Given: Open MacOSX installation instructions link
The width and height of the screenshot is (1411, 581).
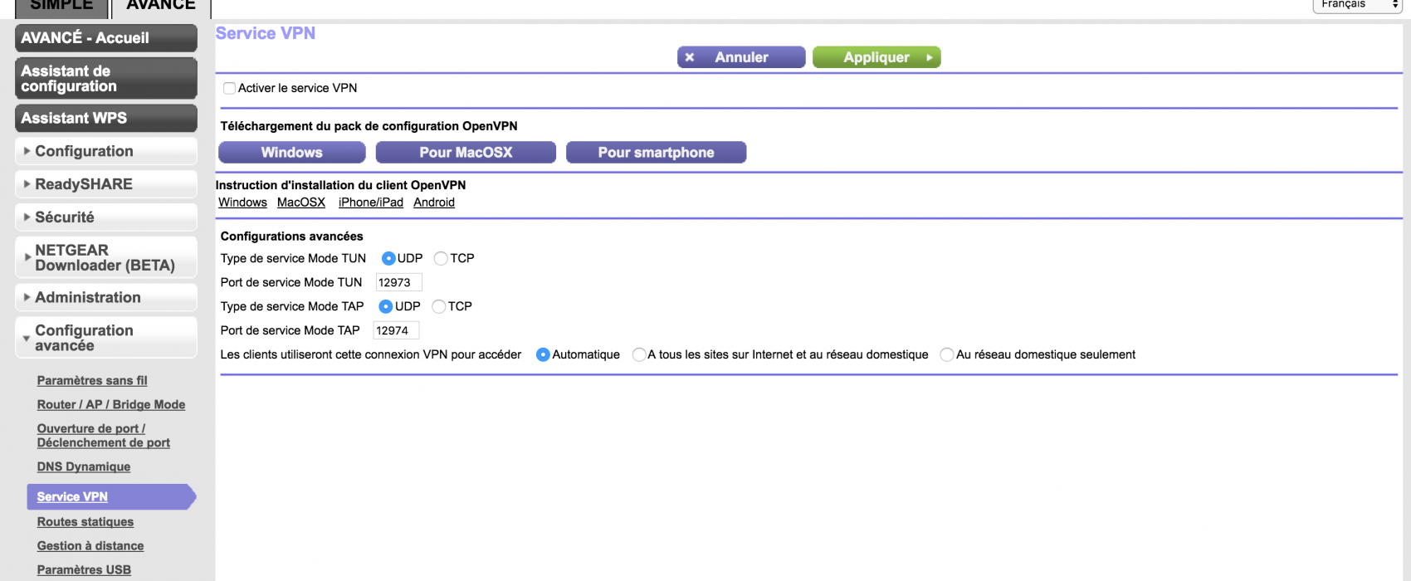Looking at the screenshot, I should [x=301, y=203].
